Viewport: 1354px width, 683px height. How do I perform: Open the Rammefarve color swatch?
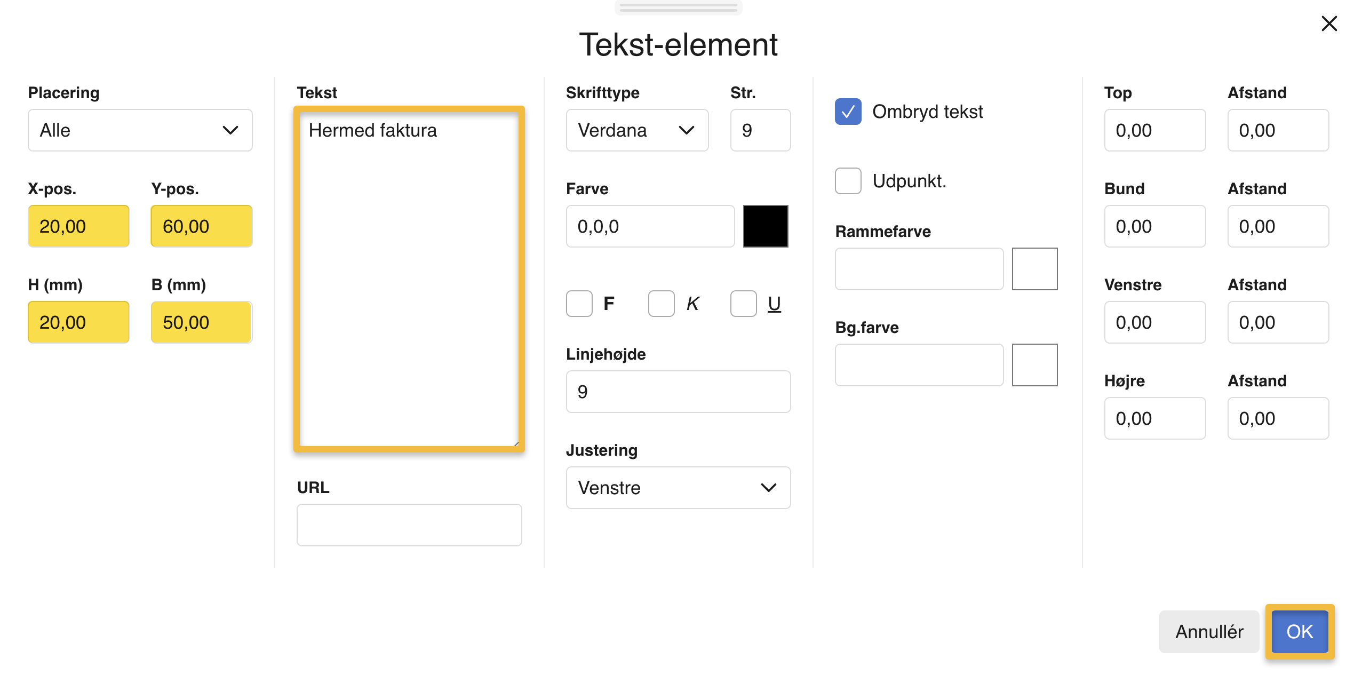coord(1034,269)
